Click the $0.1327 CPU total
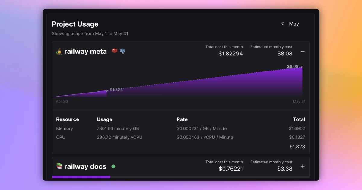 coord(297,137)
